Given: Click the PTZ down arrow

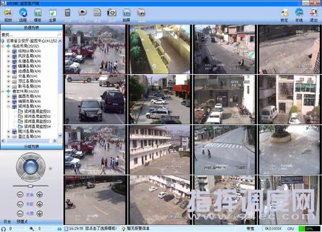Looking at the screenshot, I should [x=30, y=178].
